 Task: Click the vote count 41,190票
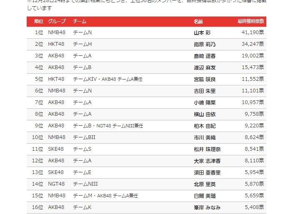click(x=253, y=32)
